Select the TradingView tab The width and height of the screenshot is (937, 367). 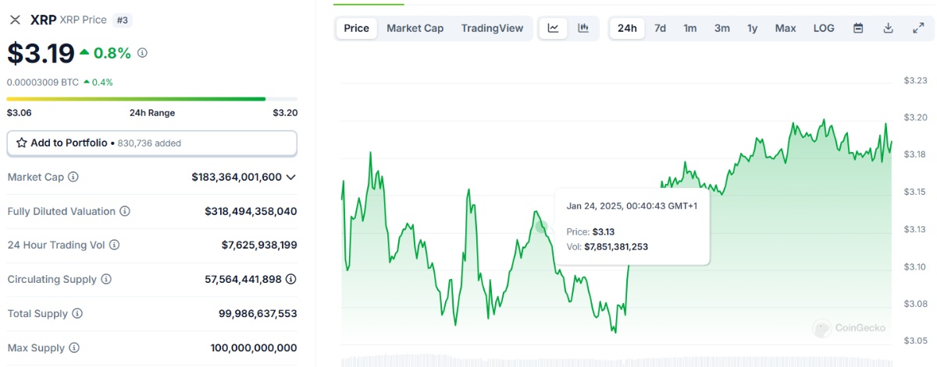coord(492,28)
